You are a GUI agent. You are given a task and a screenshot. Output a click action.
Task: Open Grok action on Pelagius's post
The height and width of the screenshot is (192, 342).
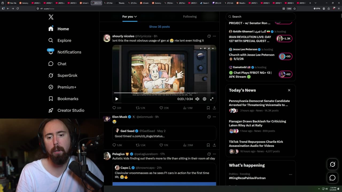[209, 154]
